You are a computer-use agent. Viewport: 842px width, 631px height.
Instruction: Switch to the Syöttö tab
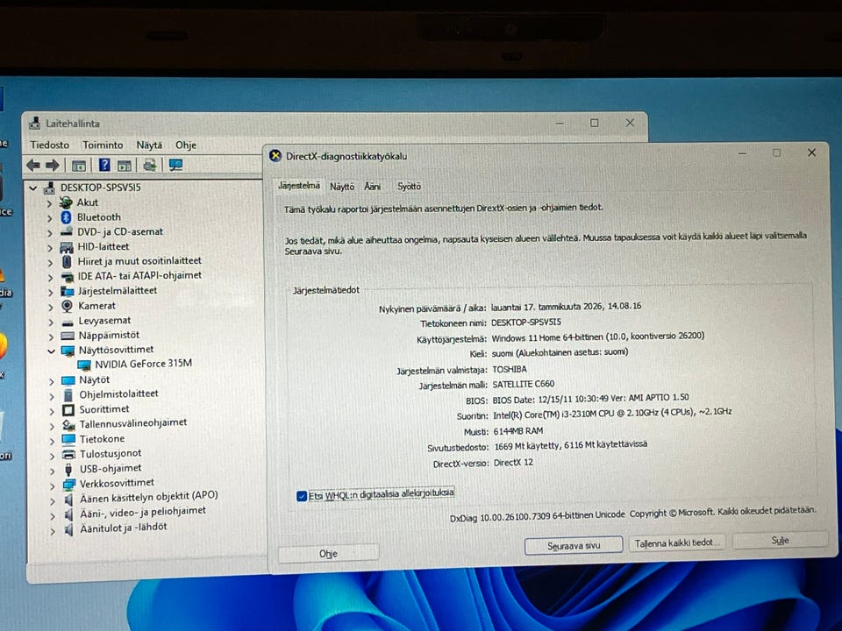pyautogui.click(x=409, y=186)
